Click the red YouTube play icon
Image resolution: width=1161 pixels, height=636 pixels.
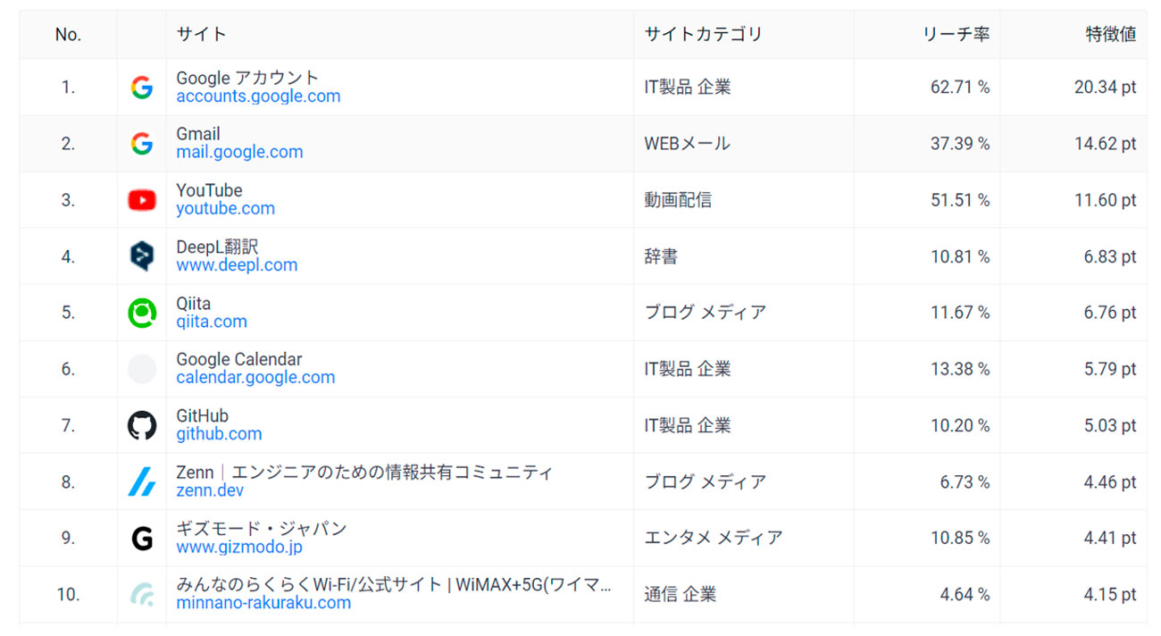pyautogui.click(x=141, y=200)
